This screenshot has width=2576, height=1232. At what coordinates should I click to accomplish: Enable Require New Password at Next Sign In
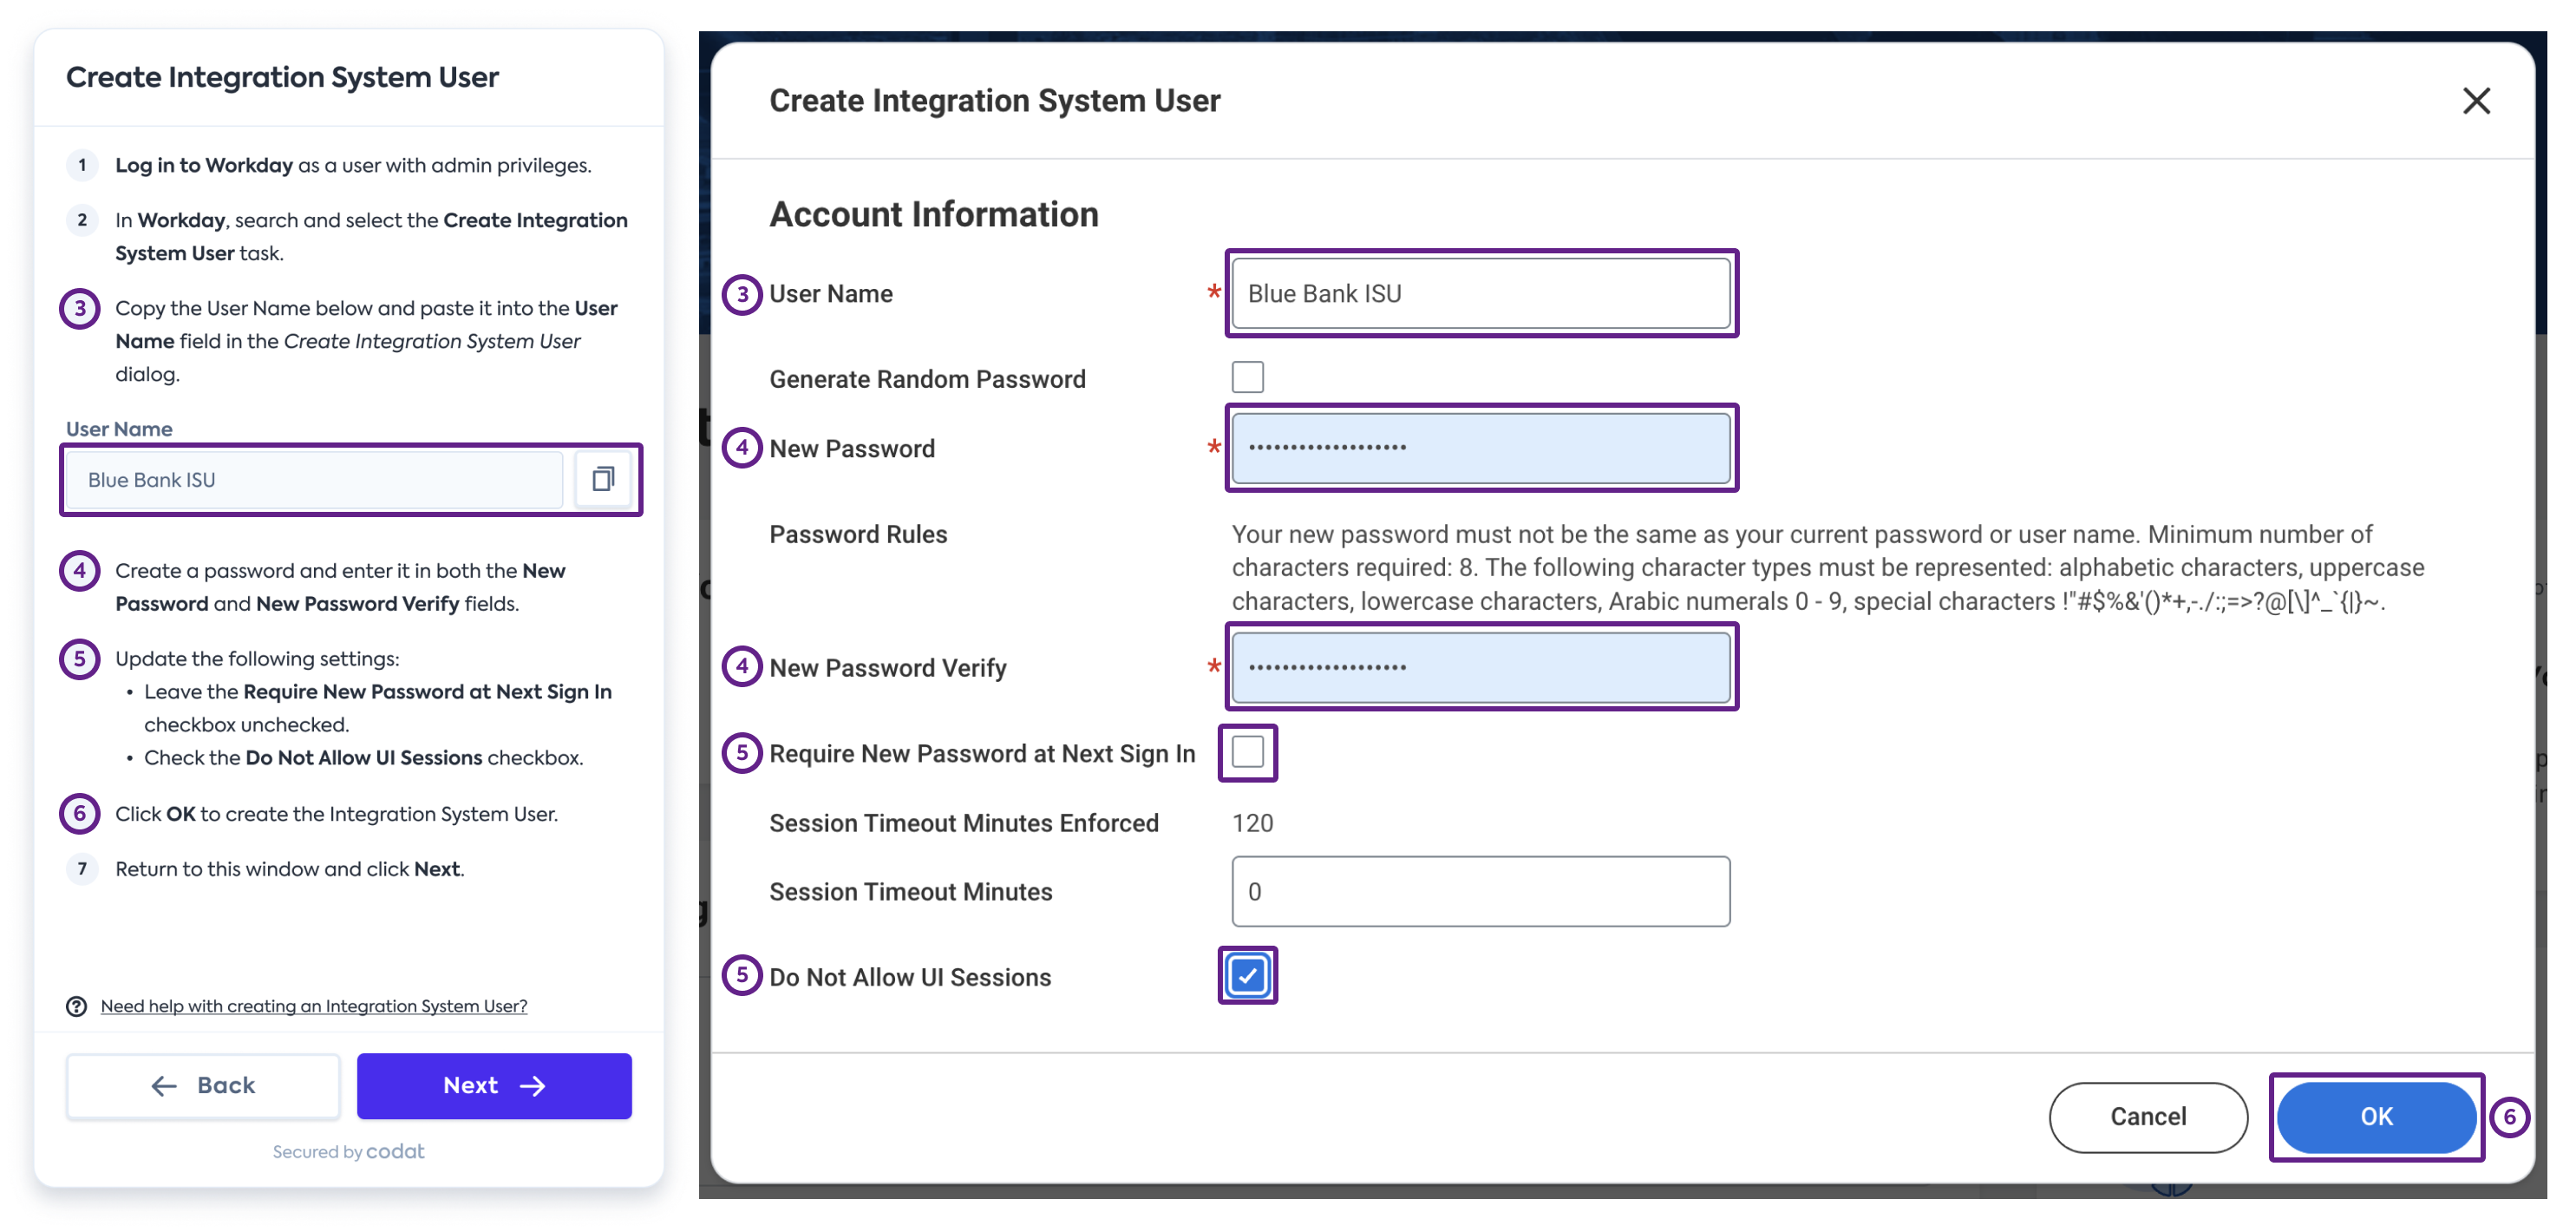[1247, 754]
